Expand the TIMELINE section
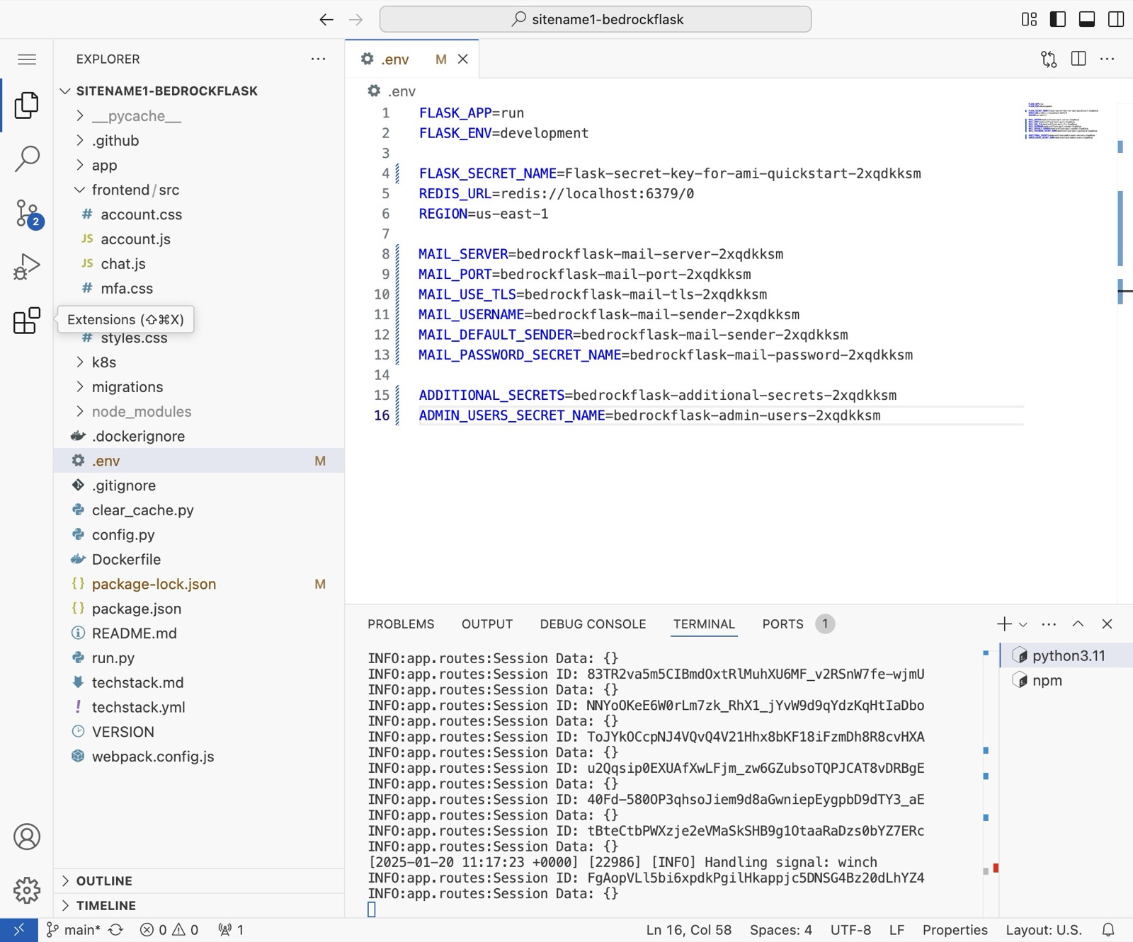 click(199, 906)
